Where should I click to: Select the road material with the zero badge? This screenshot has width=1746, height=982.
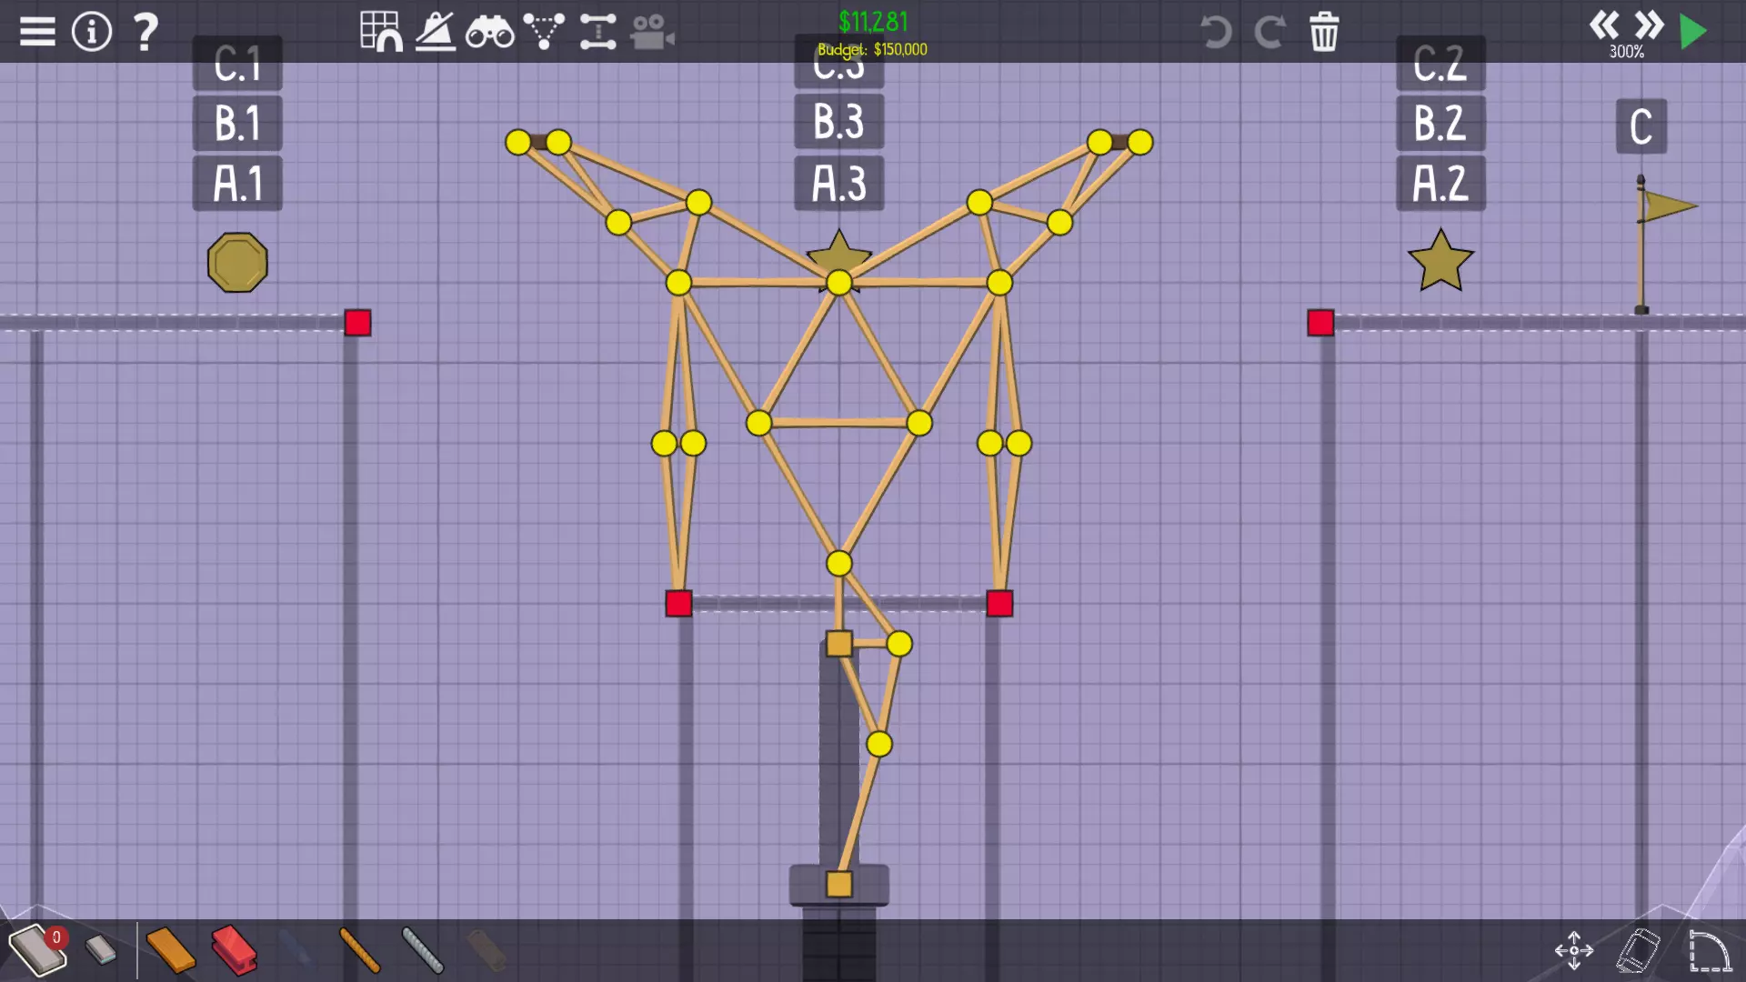click(36, 950)
